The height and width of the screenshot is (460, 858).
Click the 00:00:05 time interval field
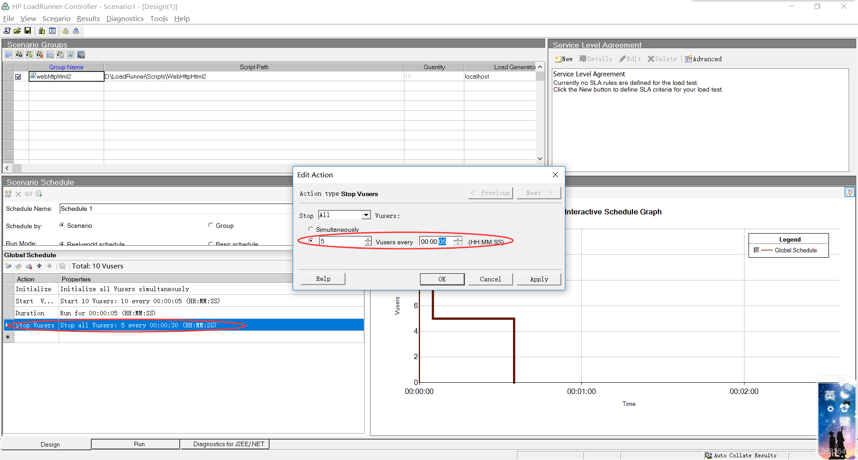point(436,241)
